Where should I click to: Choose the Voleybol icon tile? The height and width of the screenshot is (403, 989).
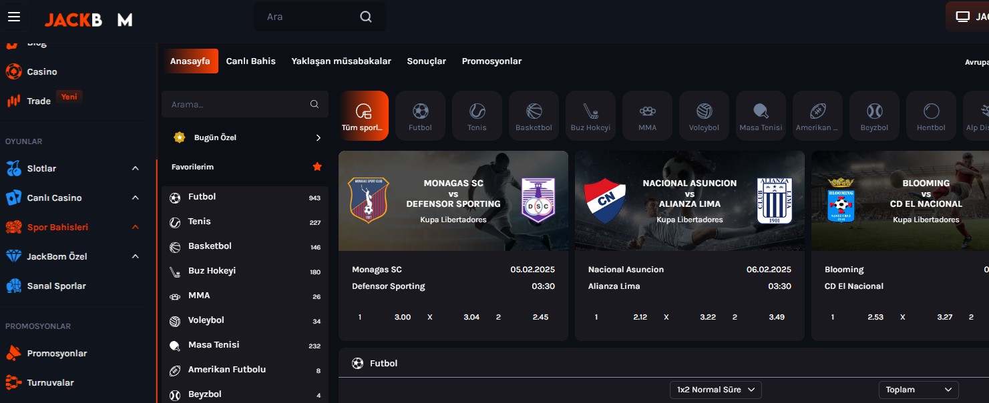[x=704, y=115]
